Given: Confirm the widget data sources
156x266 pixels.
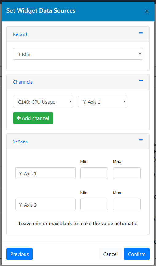Looking at the screenshot, I should pyautogui.click(x=137, y=254).
